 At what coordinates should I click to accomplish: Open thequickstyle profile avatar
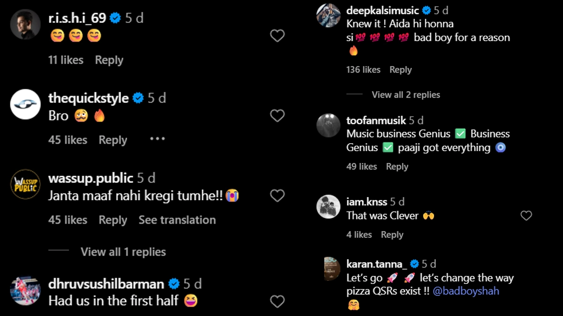25,104
